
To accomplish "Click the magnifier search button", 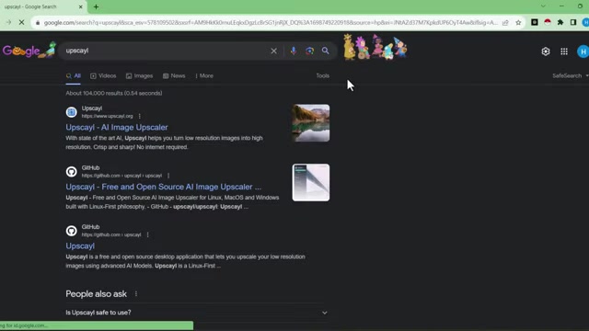I will [325, 51].
